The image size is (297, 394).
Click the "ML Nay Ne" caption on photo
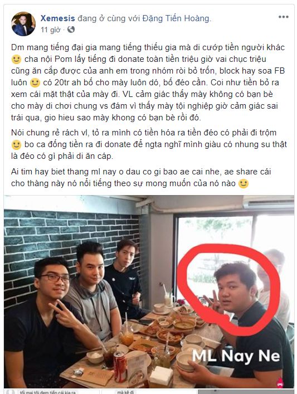pyautogui.click(x=236, y=357)
